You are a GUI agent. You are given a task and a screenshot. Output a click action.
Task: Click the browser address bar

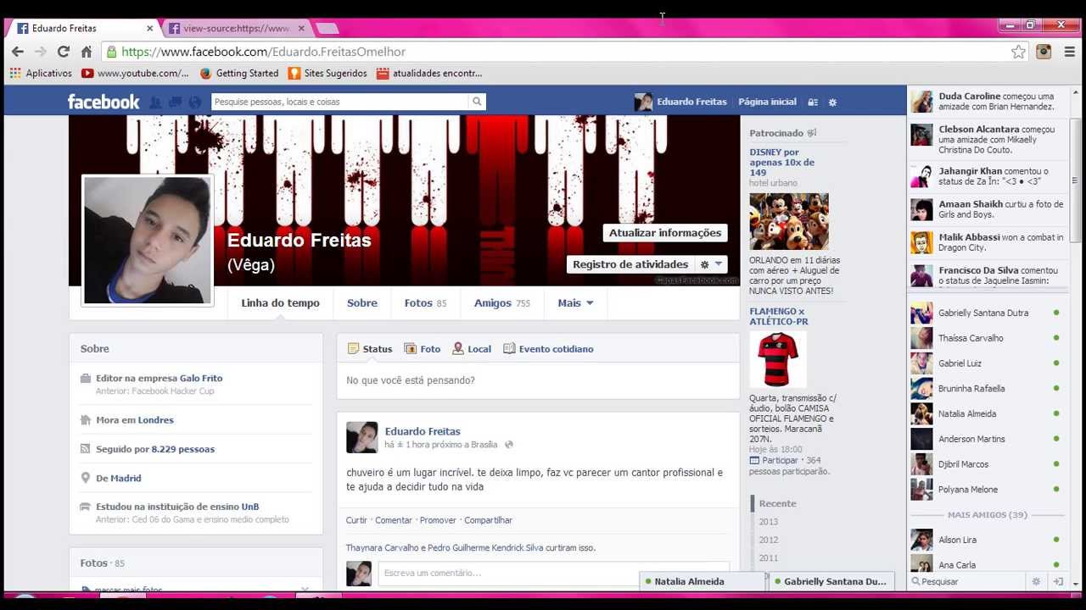[556, 52]
